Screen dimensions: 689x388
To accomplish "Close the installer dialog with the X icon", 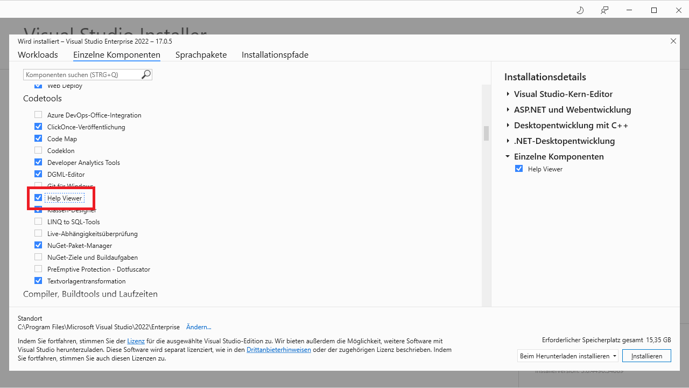I will coord(673,41).
